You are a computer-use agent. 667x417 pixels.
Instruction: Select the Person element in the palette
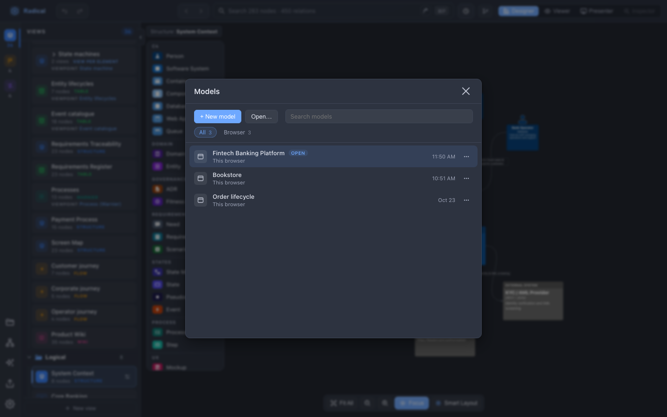pos(185,56)
